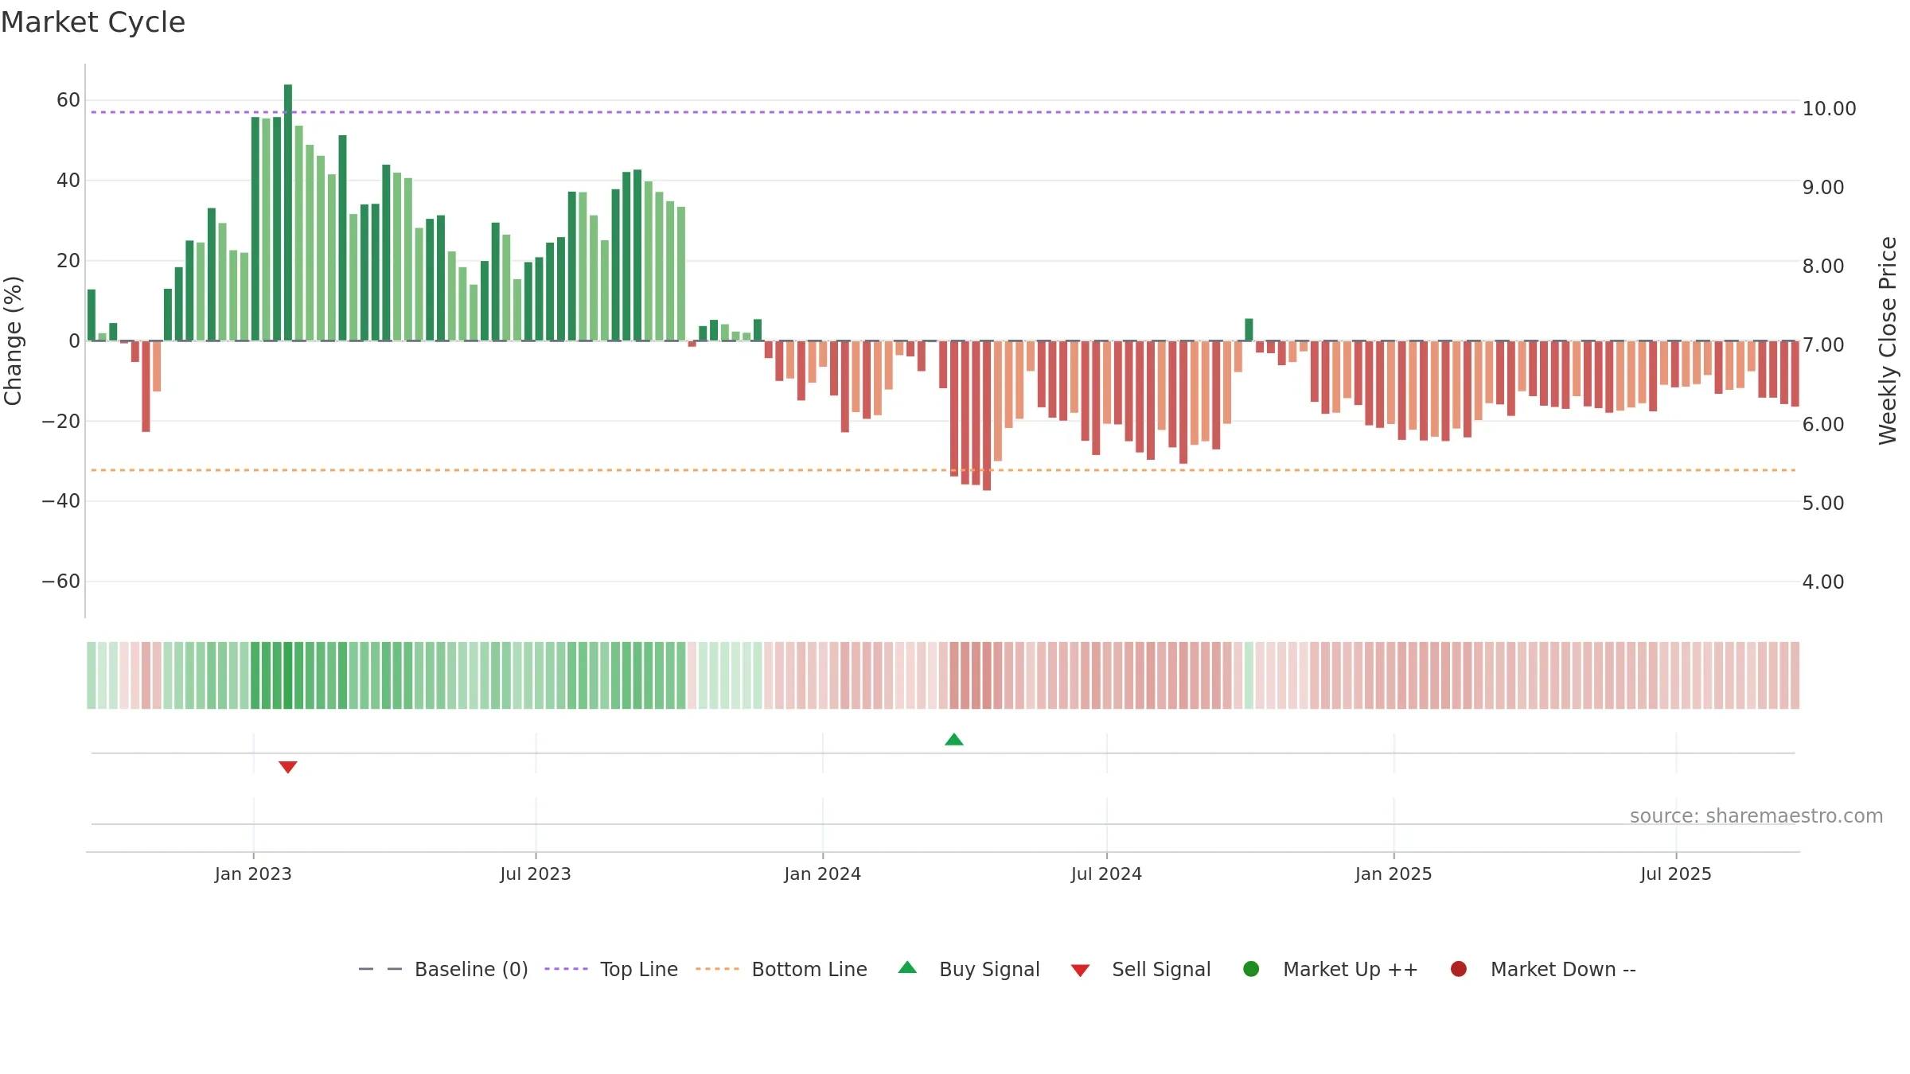Click the green Market Up legend circle icon

(x=1251, y=969)
